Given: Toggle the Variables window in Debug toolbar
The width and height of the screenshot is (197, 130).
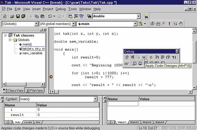Looking at the screenshot, I should [x=140, y=64].
